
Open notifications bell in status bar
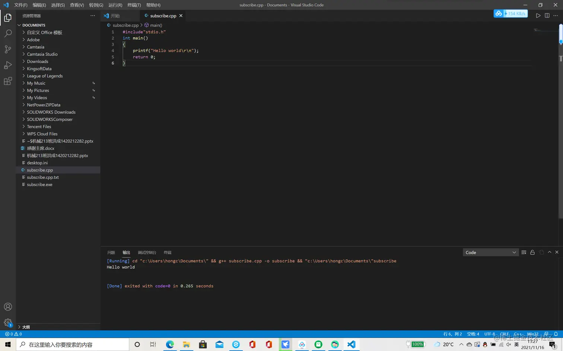pyautogui.click(x=556, y=334)
